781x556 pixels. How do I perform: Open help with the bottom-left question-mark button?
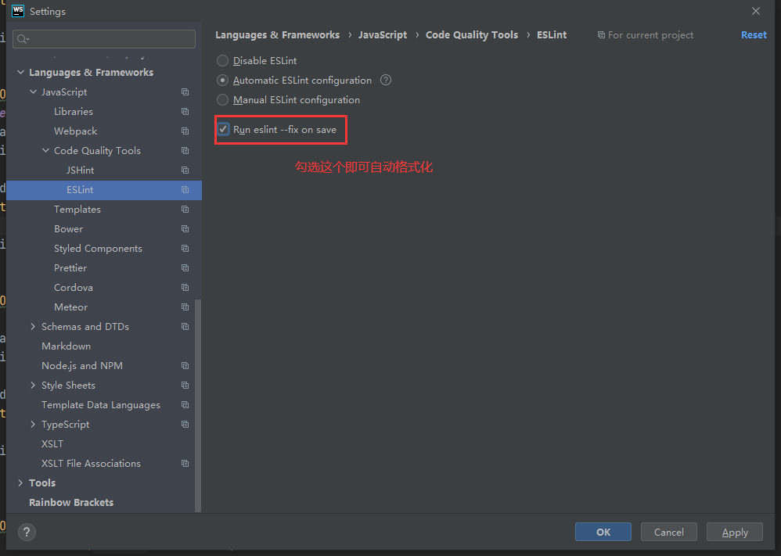27,532
